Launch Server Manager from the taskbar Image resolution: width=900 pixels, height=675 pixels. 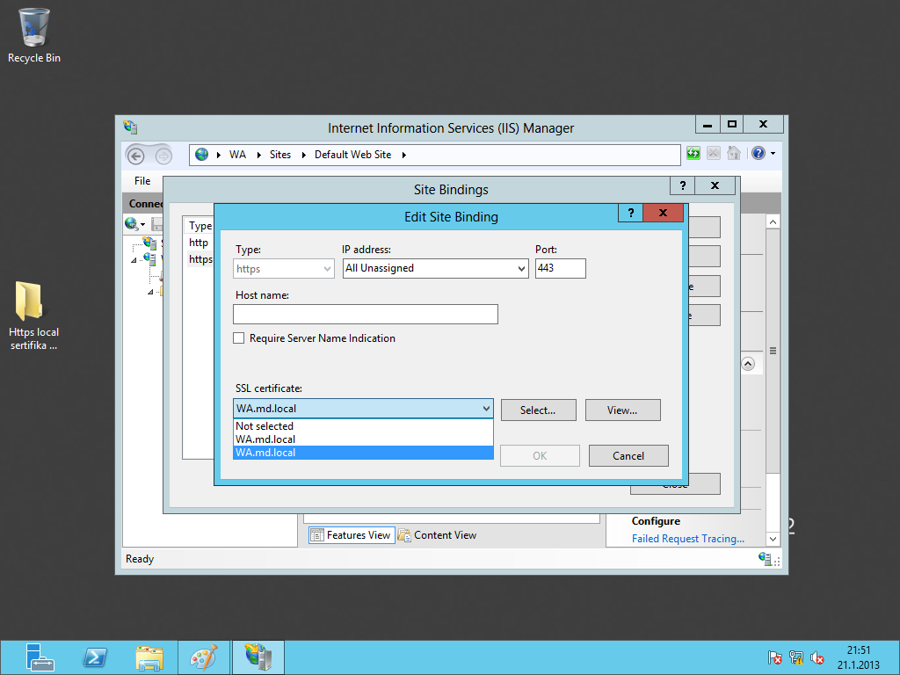tap(40, 657)
